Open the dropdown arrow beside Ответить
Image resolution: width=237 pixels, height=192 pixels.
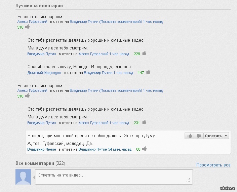(226, 136)
